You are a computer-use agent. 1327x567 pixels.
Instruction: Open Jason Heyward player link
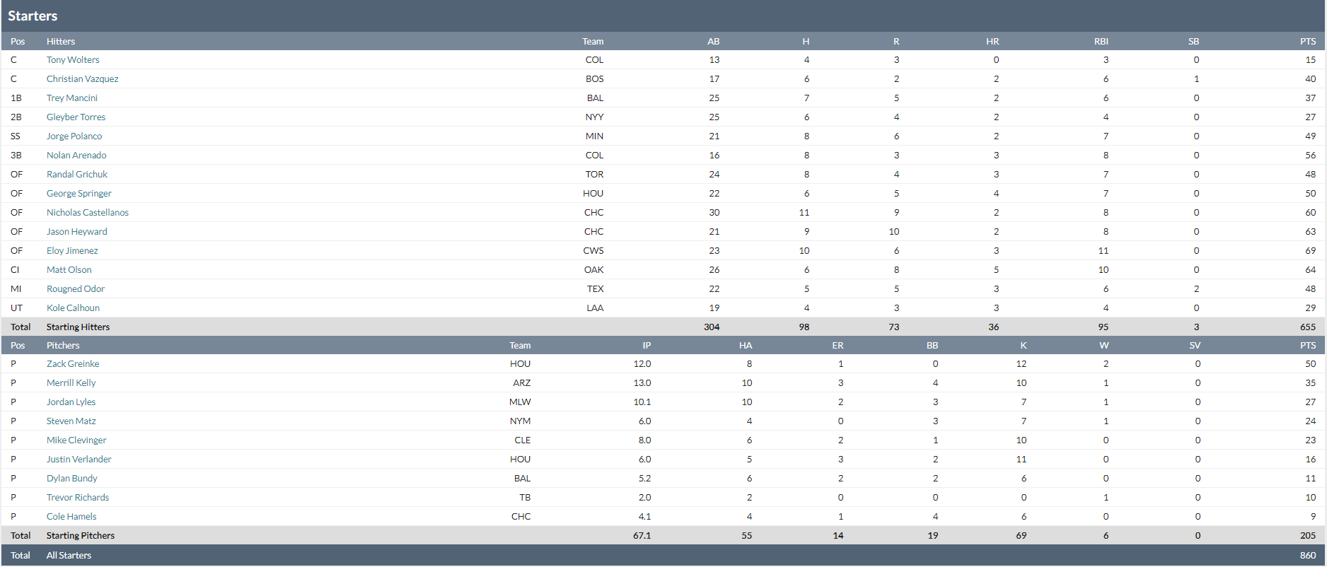(77, 232)
